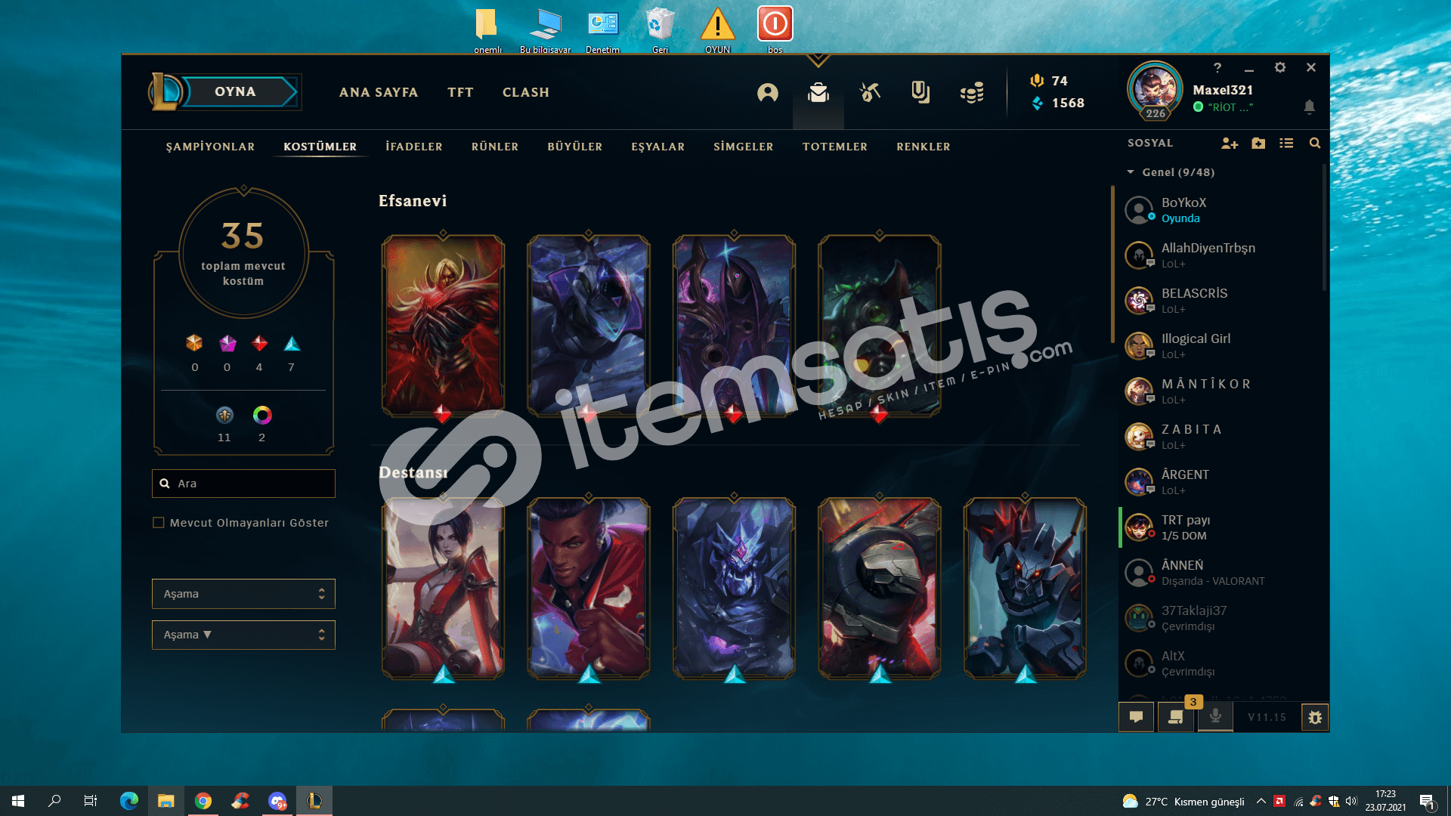The image size is (1451, 816).
Task: Click the Ara skin search field
Action: click(243, 484)
